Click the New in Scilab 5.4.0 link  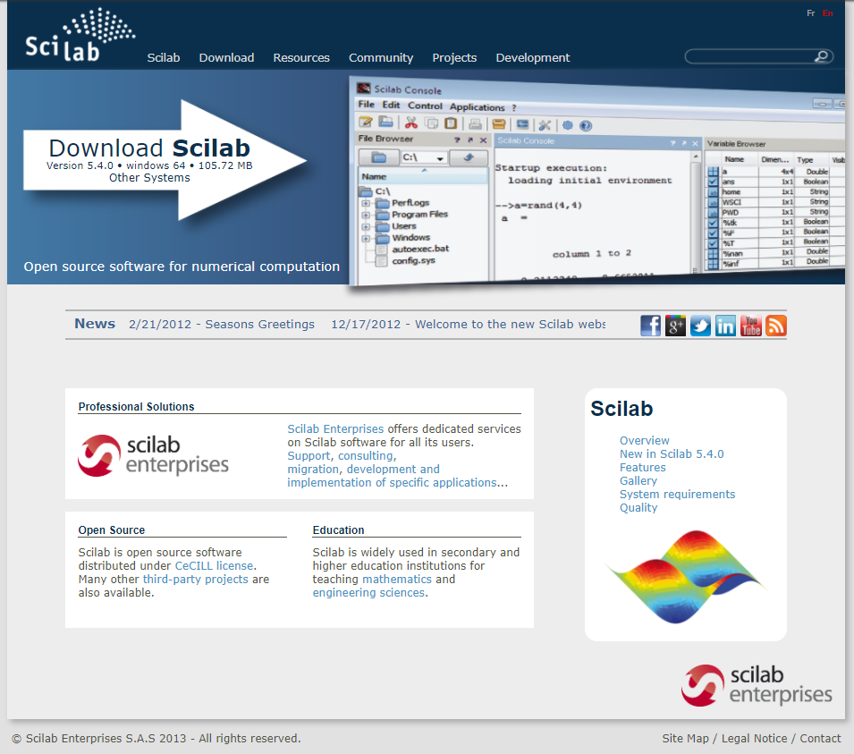point(672,453)
